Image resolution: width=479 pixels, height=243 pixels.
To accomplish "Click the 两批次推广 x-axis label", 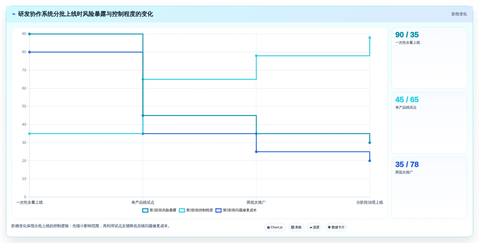I will point(256,203).
